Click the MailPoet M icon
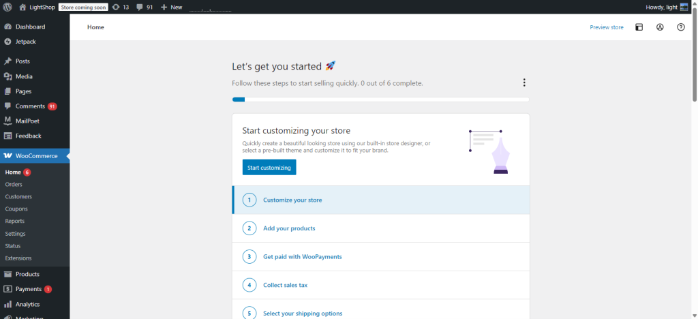 7,121
